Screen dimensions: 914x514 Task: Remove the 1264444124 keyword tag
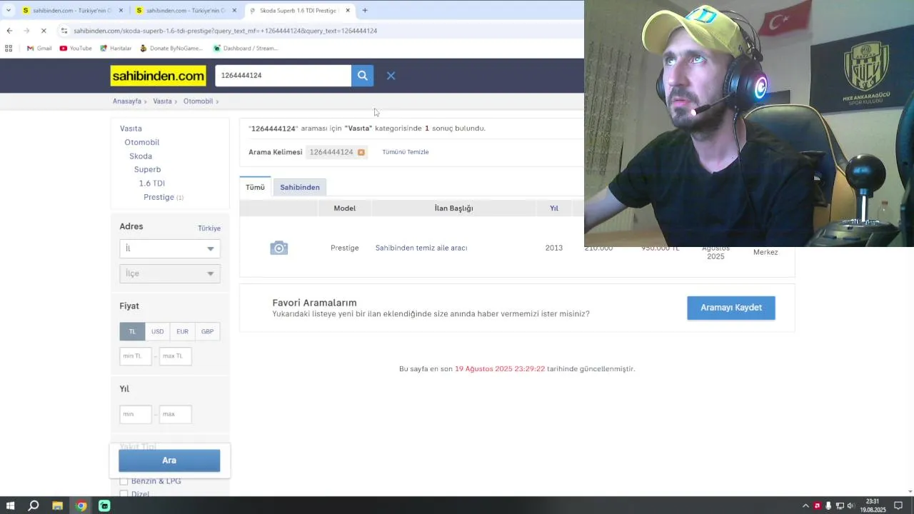click(x=361, y=152)
